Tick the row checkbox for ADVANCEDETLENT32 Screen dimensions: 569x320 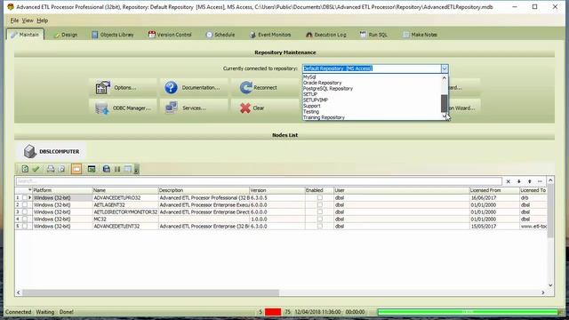25,226
